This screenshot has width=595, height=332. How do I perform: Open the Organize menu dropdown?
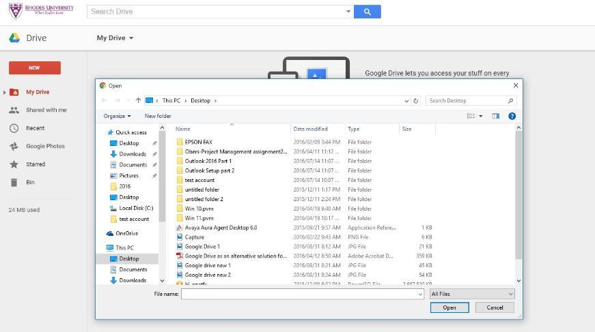point(117,116)
